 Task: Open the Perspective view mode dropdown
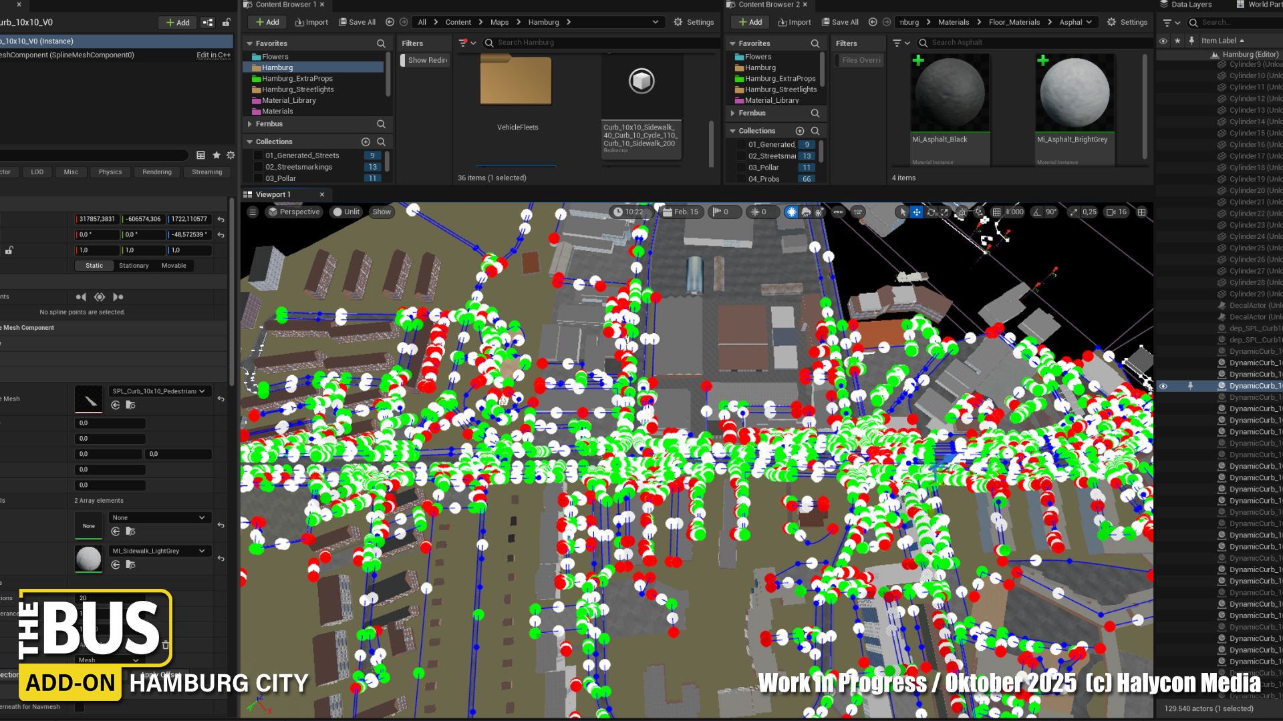tap(293, 212)
